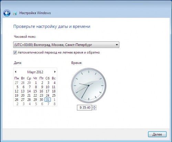Image resolution: width=172 pixels, height=142 pixels.
Task: Go to previous month in calendar
Action: coord(15,72)
